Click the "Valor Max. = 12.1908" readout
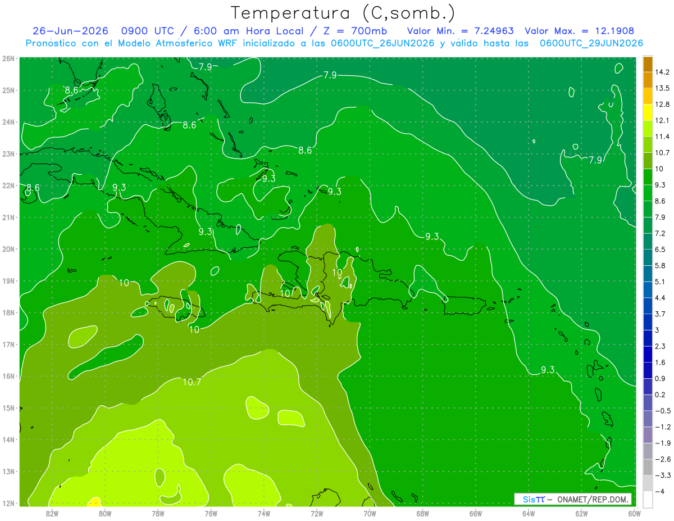Image resolution: width=674 pixels, height=521 pixels. click(x=580, y=31)
